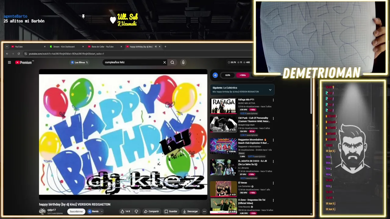Viewport: 390px width, 219px height.
Task: Click the DJ JBmania channel name
Action: click(x=244, y=168)
